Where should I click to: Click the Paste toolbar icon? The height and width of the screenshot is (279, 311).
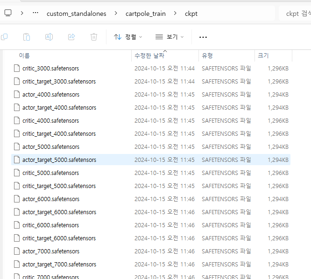click(27, 37)
